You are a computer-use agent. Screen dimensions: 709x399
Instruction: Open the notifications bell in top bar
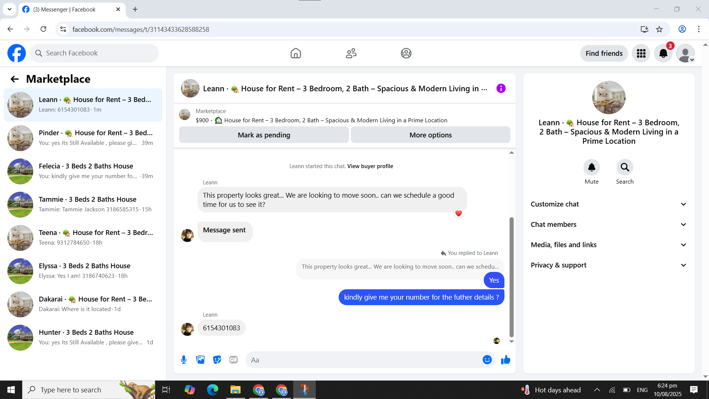pos(663,54)
